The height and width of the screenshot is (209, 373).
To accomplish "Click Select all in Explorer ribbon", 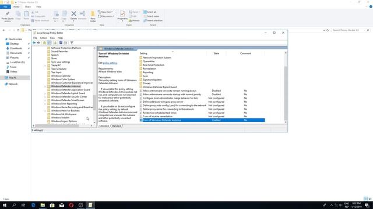I will tap(150, 12).
